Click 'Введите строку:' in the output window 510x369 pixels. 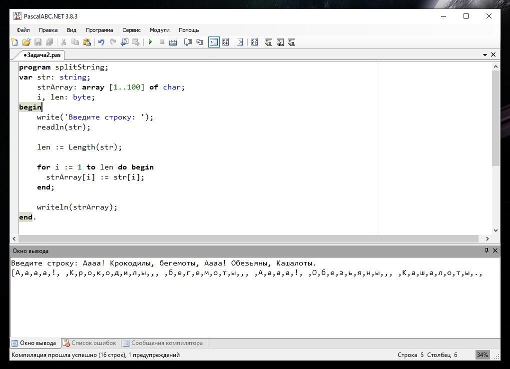click(44, 263)
